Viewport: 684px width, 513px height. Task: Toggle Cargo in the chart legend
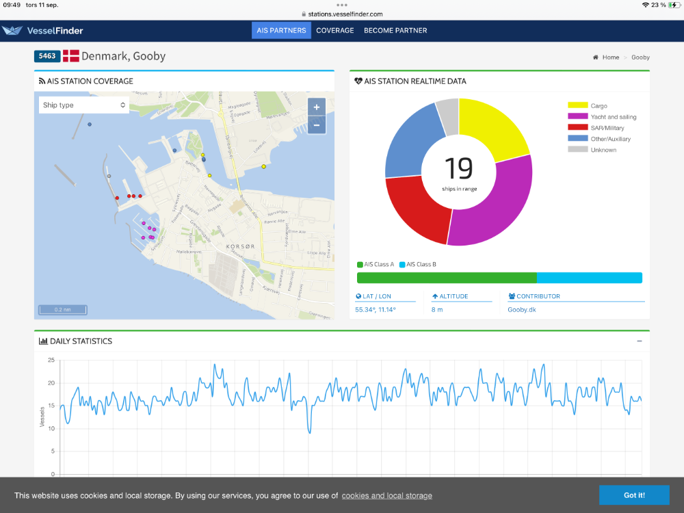click(x=578, y=106)
